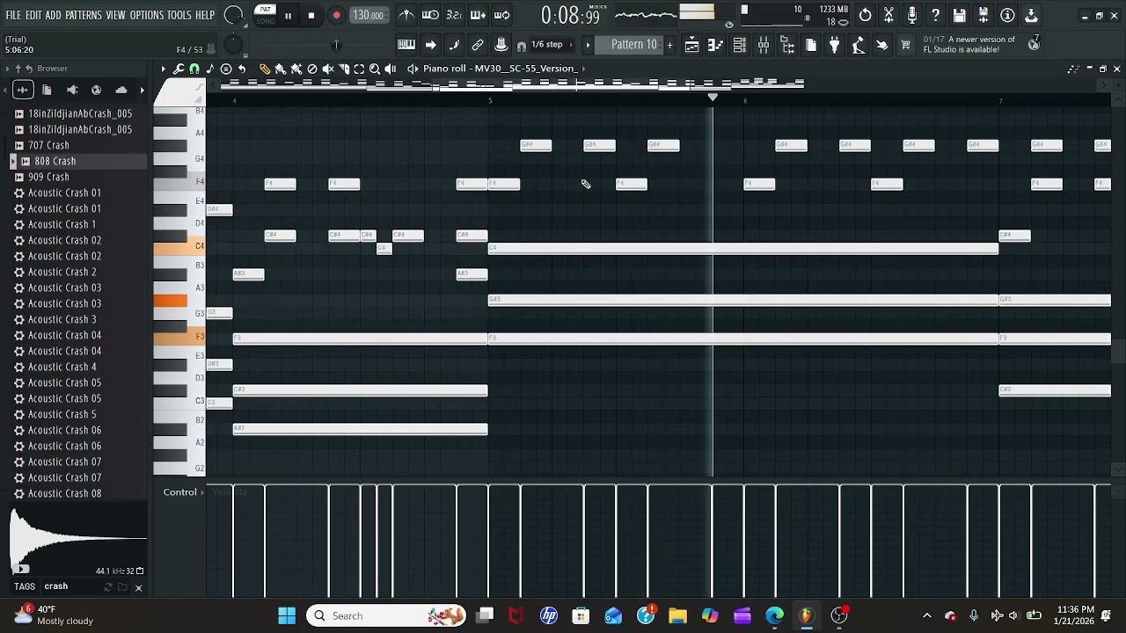Expand the 808 Crash browser item
Screen dimensions: 1126x633
pos(13,161)
